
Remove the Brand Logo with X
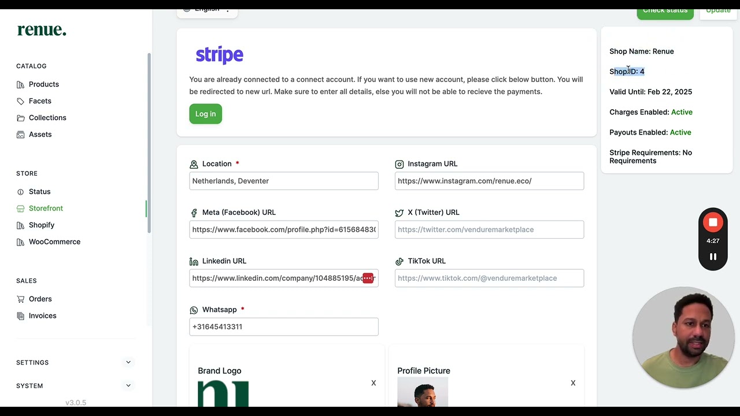click(x=373, y=383)
